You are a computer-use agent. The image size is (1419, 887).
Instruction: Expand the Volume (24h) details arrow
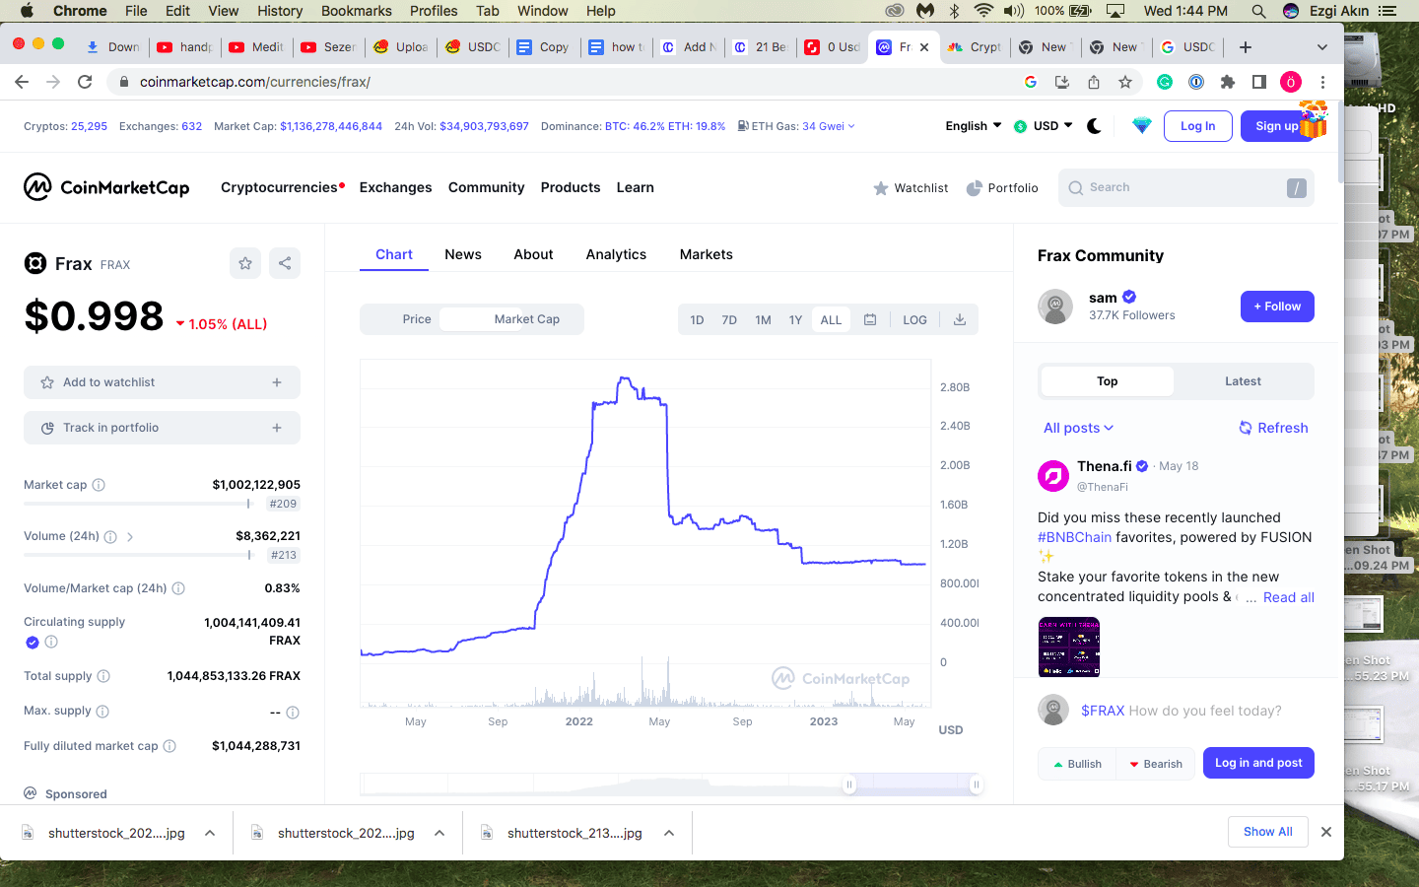click(130, 537)
